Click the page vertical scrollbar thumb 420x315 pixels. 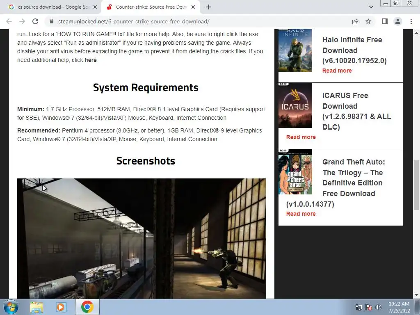point(416,185)
